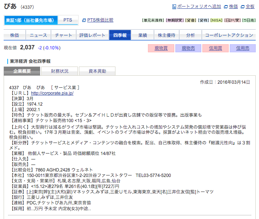This screenshot has width=259, height=219.
Task: Click the current price 2,037
Action: tap(27, 48)
